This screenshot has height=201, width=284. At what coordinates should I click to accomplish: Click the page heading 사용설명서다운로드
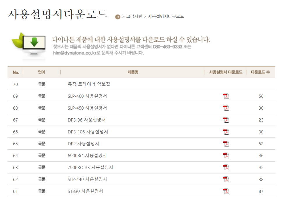[58, 15]
